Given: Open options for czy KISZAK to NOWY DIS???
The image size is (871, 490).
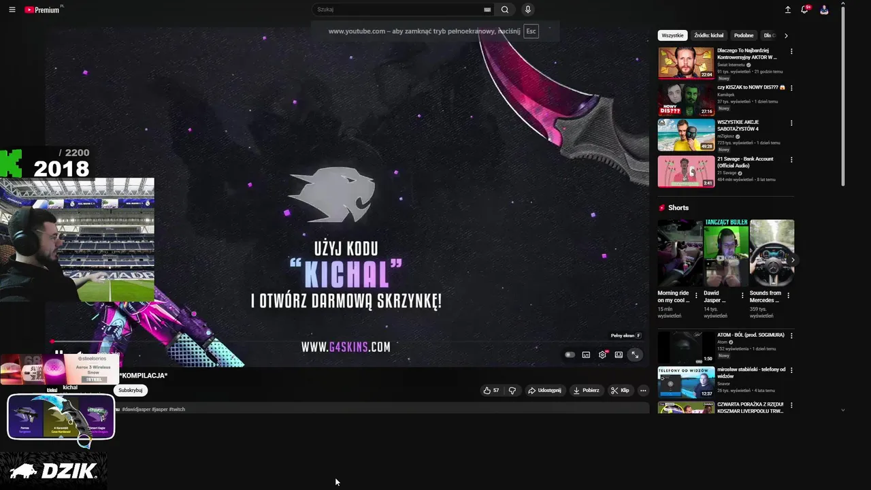Looking at the screenshot, I should [x=791, y=88].
